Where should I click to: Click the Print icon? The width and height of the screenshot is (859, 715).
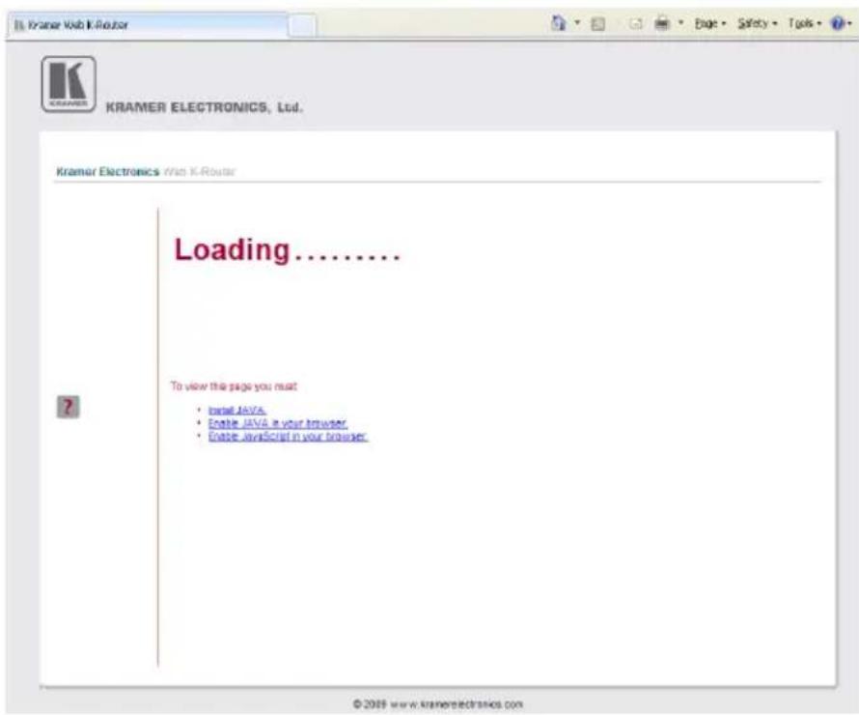click(662, 23)
